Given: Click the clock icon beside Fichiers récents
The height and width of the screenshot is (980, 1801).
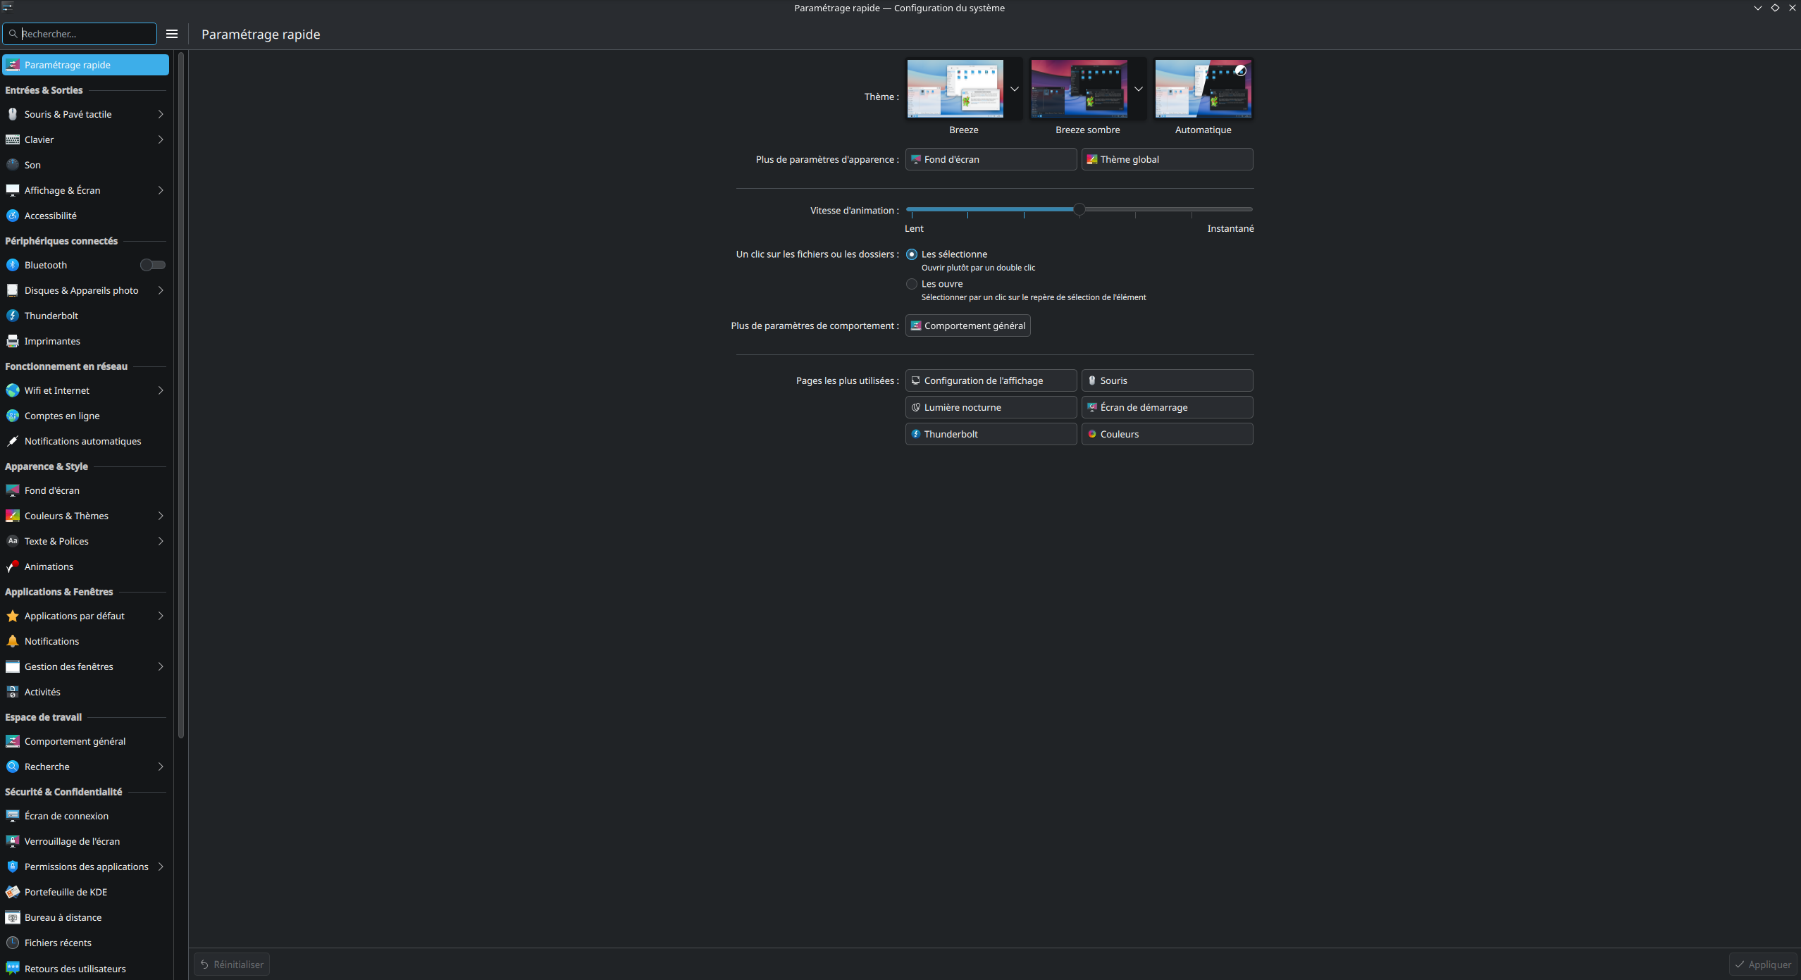Looking at the screenshot, I should [x=13, y=943].
